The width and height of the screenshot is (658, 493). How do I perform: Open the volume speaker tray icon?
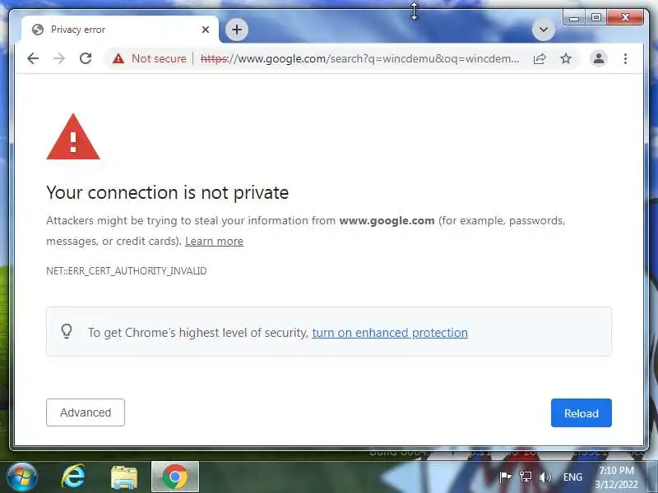point(544,477)
